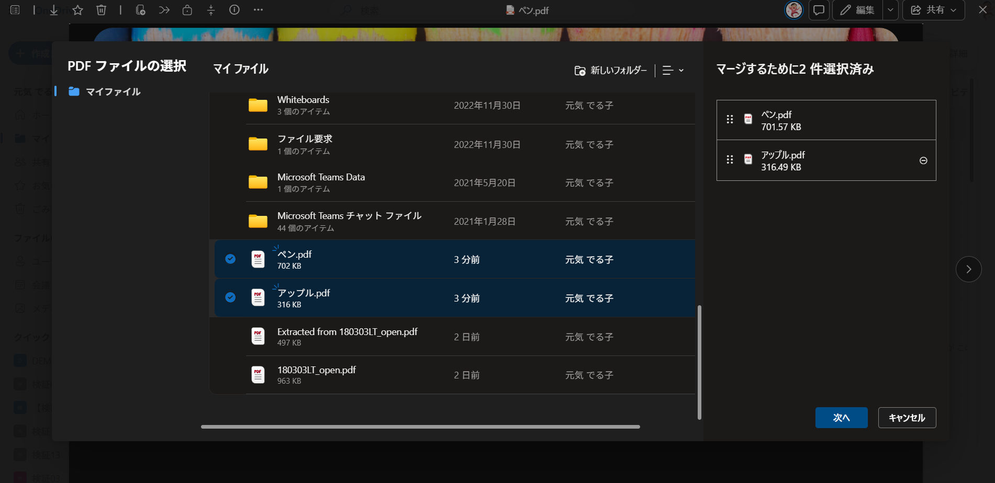Image resolution: width=995 pixels, height=483 pixels.
Task: Open the Whiteboards folder
Action: [x=303, y=105]
